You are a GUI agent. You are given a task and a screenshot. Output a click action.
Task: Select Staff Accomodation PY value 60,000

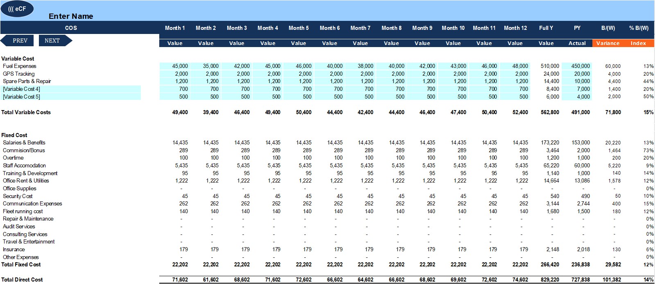click(582, 165)
